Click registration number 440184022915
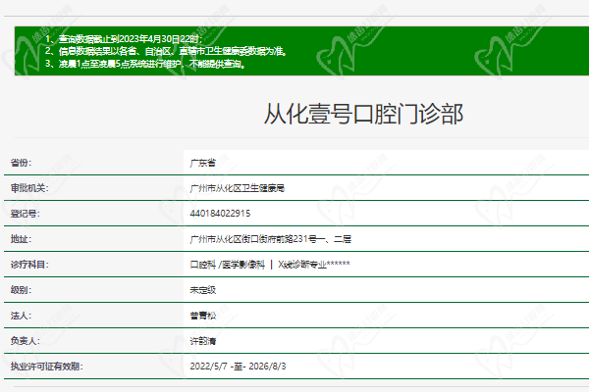Image resolution: width=589 pixels, height=392 pixels. pyautogui.click(x=220, y=213)
